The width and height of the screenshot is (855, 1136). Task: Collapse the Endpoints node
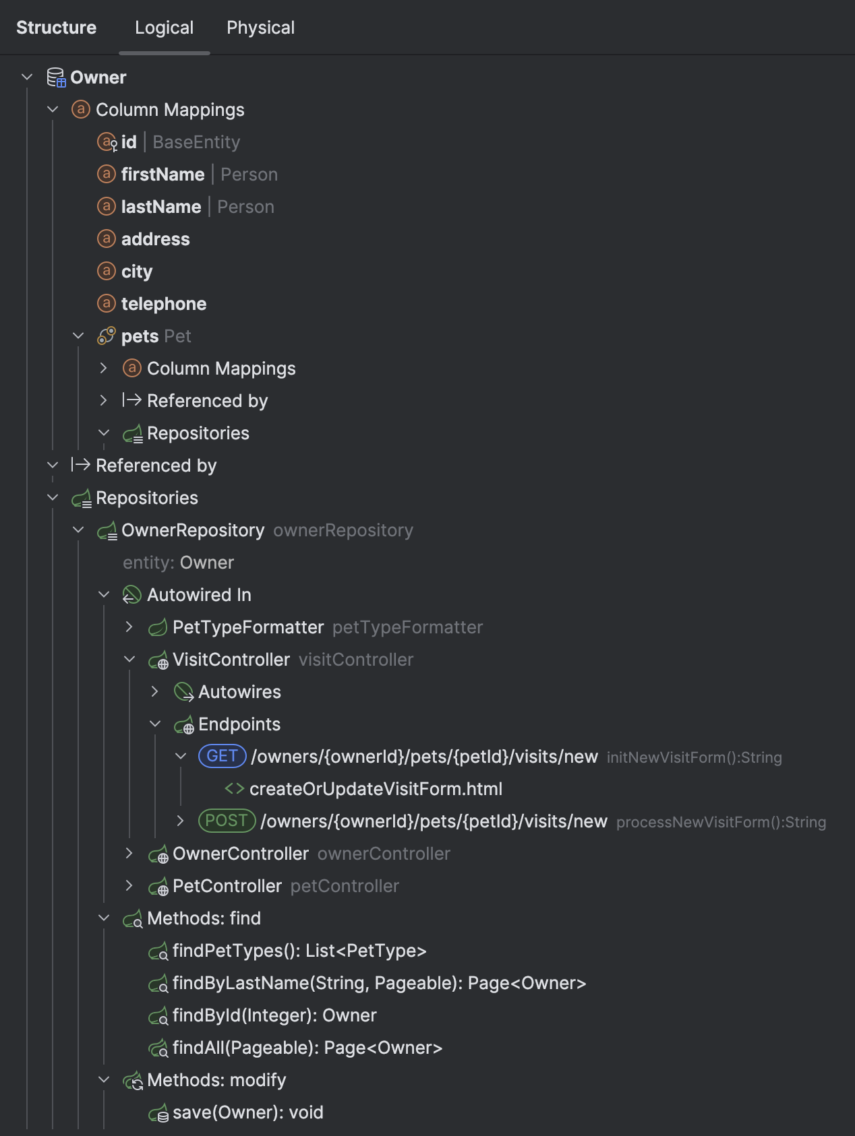156,724
